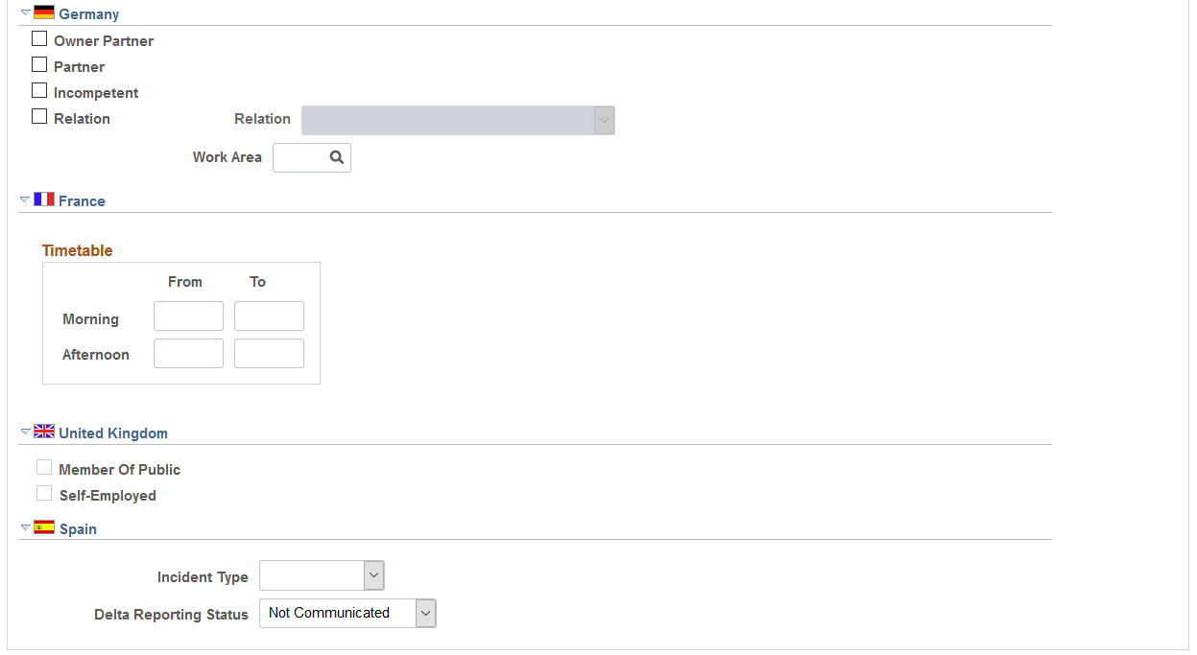Click the Morning From time field
This screenshot has height=655, width=1197.
coord(188,316)
